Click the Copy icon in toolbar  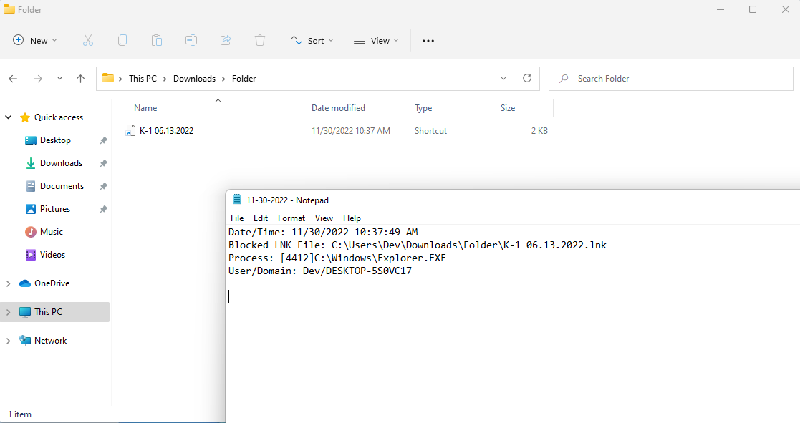(x=122, y=40)
